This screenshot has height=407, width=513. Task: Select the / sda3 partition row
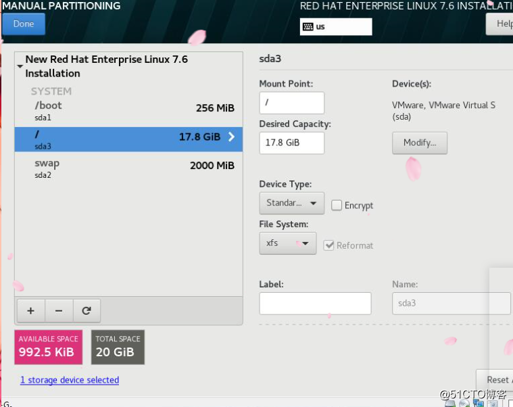[x=128, y=139]
